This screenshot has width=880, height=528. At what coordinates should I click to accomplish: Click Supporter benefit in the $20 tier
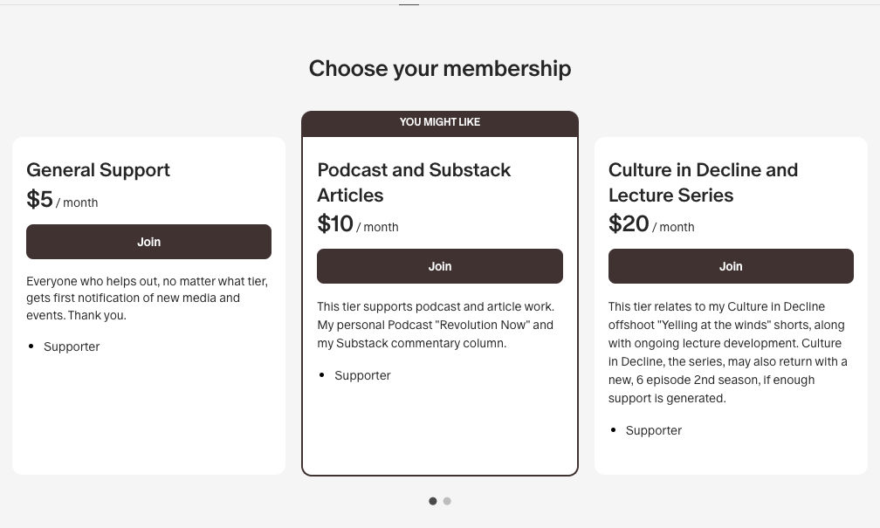[x=654, y=430]
